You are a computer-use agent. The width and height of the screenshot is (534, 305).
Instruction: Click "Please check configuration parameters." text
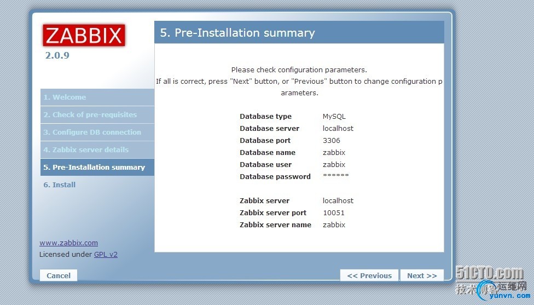[x=299, y=70]
